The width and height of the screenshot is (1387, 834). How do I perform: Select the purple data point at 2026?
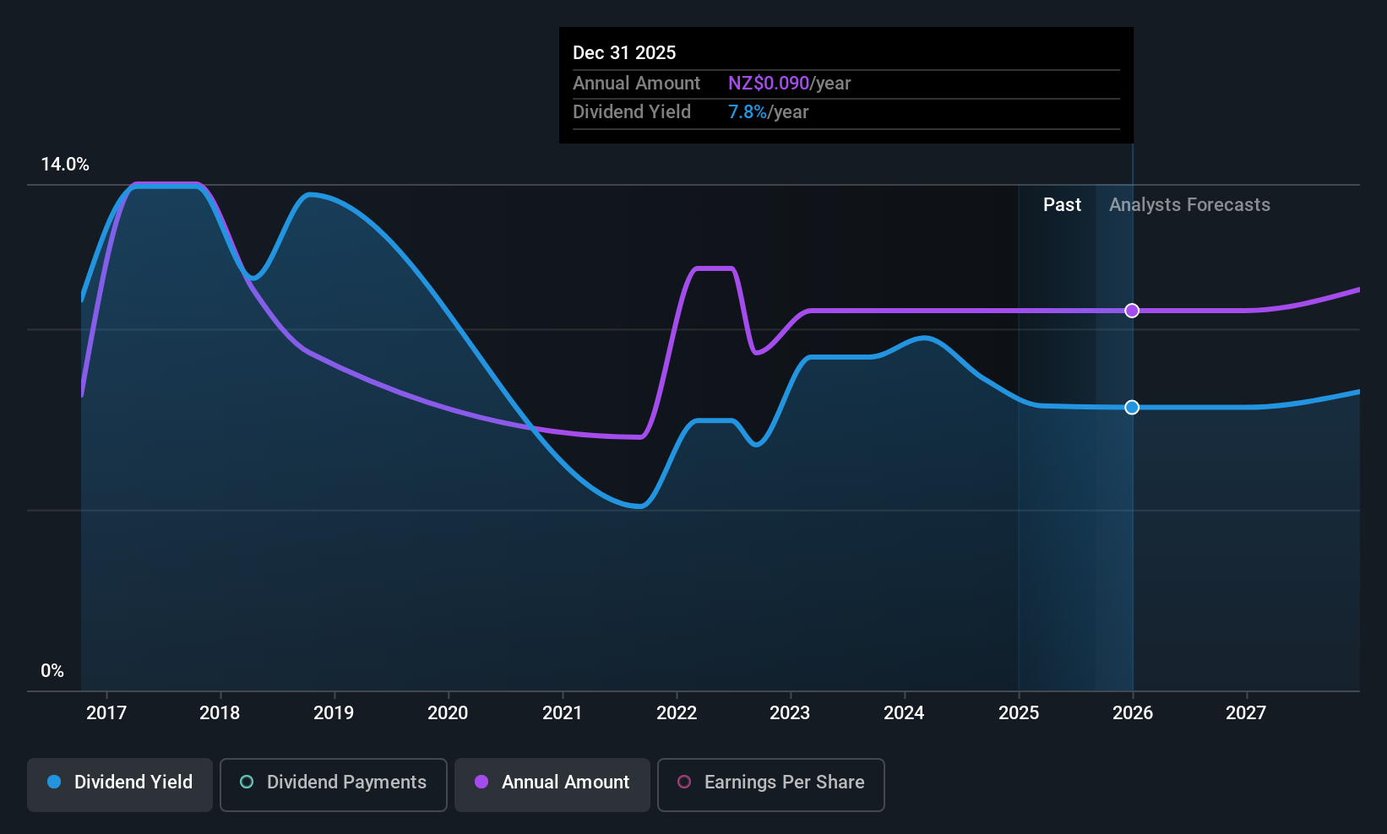(1132, 311)
